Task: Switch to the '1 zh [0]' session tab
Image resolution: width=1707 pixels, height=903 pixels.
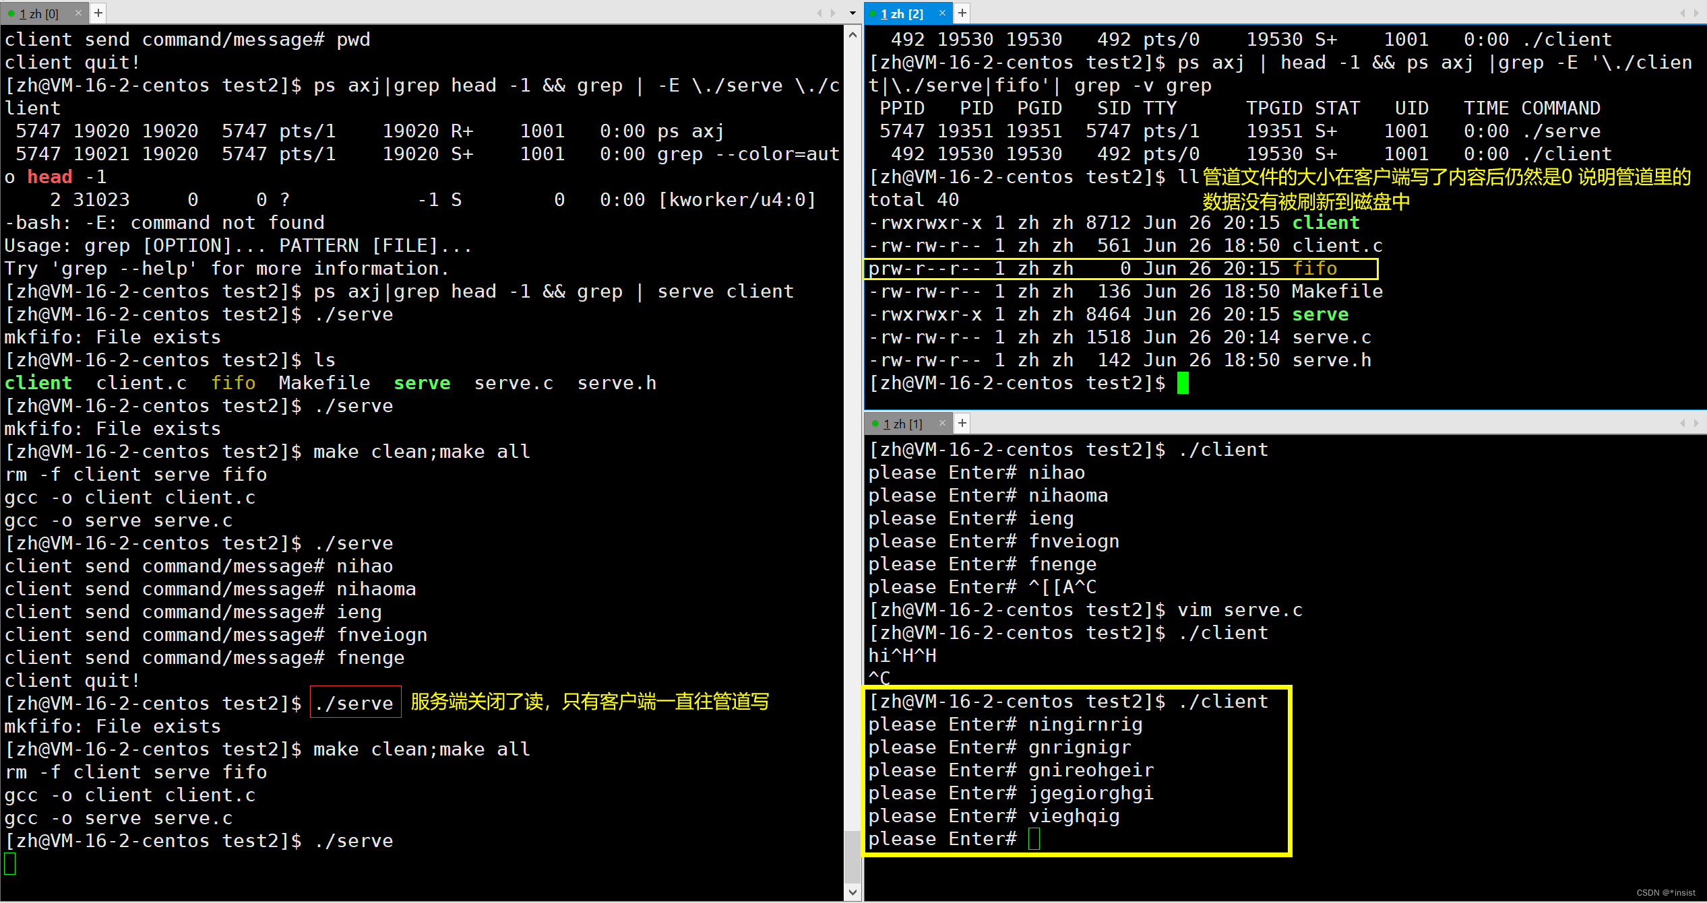Action: (38, 13)
